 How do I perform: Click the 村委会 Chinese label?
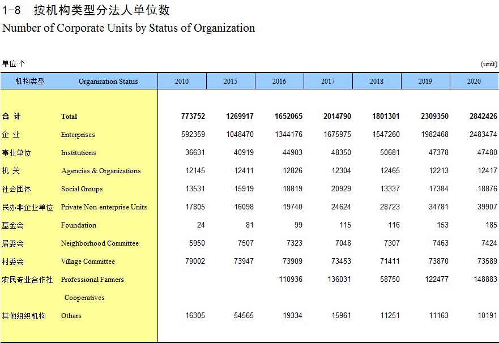click(x=12, y=261)
